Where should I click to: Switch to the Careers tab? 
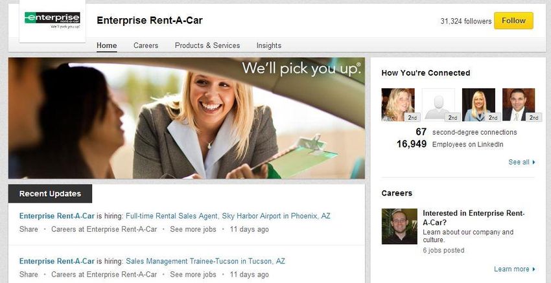(146, 45)
